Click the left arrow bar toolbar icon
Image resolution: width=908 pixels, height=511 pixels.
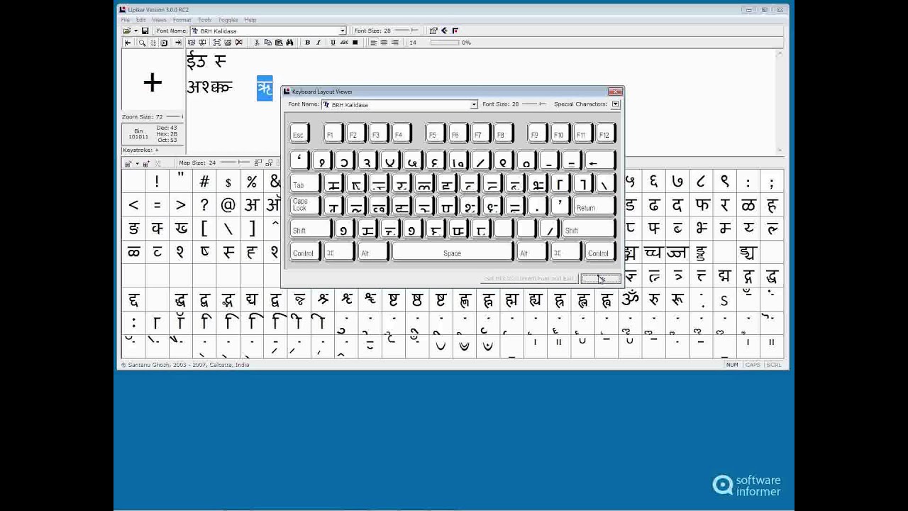pyautogui.click(x=128, y=43)
